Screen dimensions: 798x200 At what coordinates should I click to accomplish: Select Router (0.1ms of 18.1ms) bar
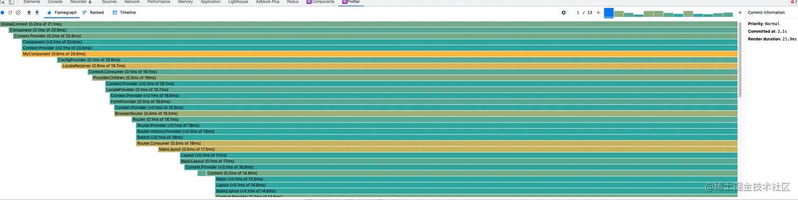(434, 119)
